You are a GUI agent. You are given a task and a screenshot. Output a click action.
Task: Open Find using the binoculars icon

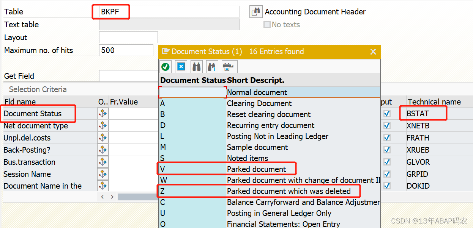click(x=196, y=66)
